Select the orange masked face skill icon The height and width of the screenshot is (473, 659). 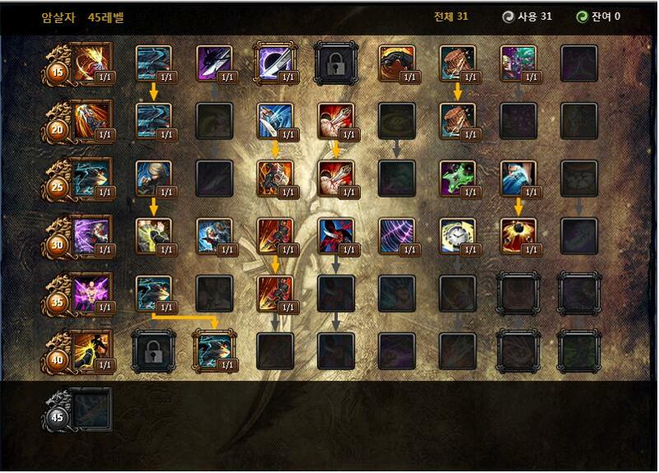(397, 64)
